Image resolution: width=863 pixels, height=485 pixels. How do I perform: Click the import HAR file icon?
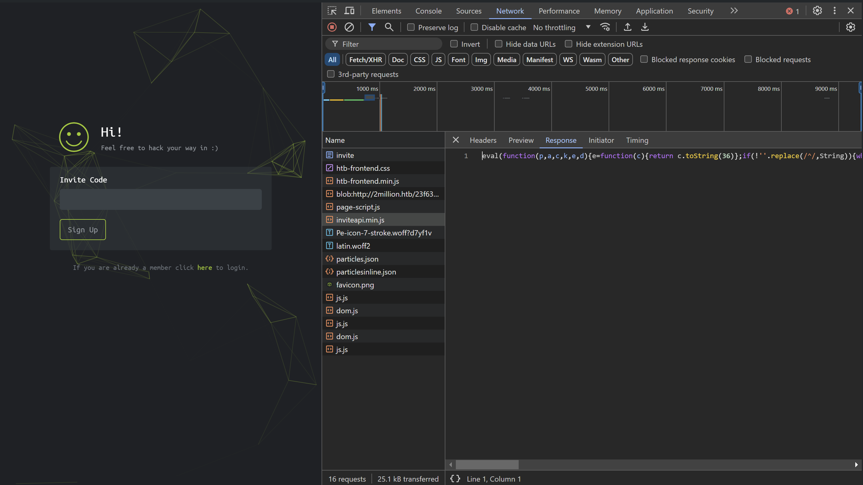point(628,27)
